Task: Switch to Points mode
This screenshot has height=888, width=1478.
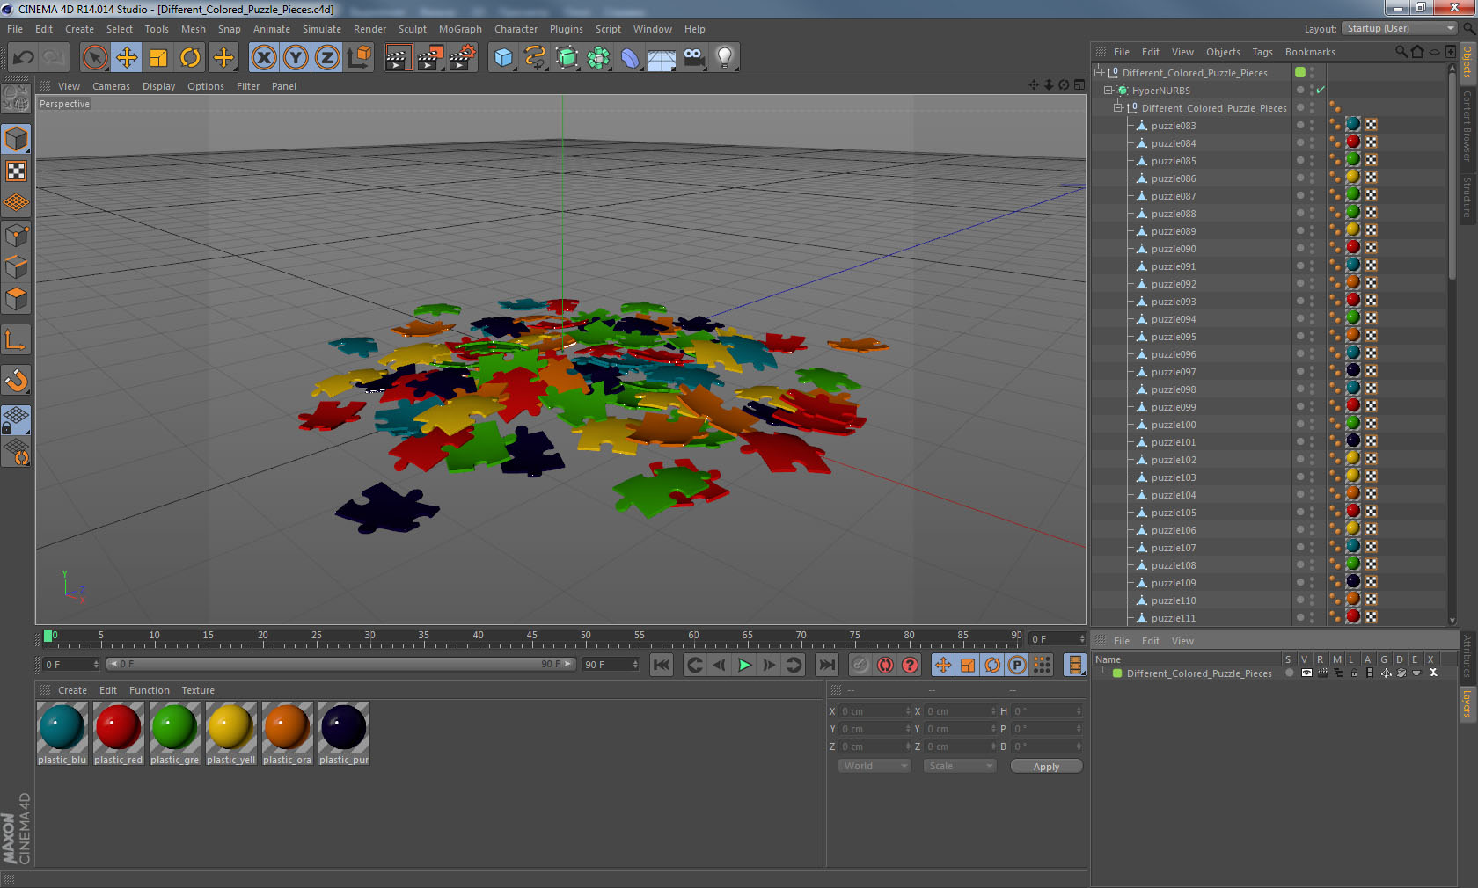Action: pos(17,236)
